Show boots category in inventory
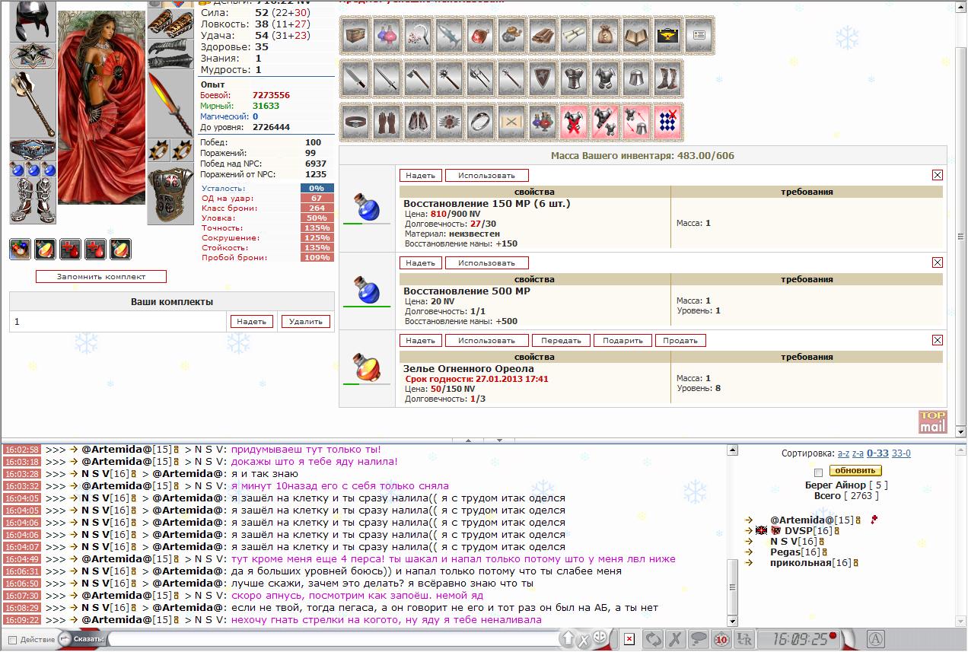Image resolution: width=968 pixels, height=652 pixels. [x=669, y=78]
